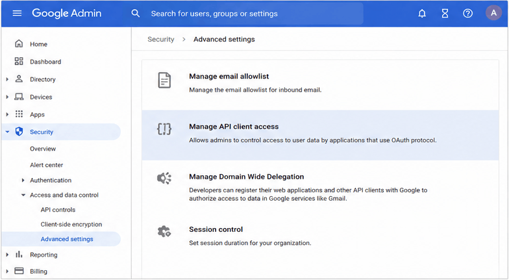Open the help question mark icon

point(467,13)
